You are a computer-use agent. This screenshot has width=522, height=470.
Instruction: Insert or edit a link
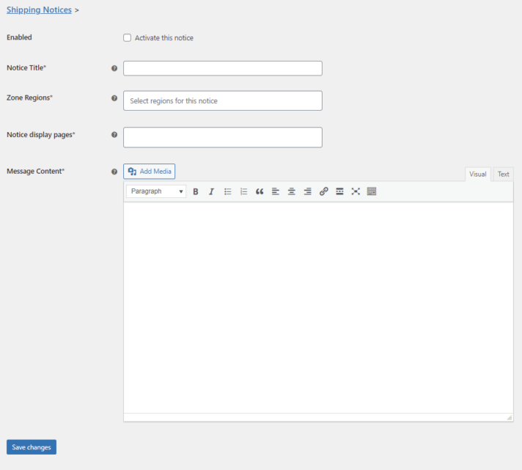point(323,191)
